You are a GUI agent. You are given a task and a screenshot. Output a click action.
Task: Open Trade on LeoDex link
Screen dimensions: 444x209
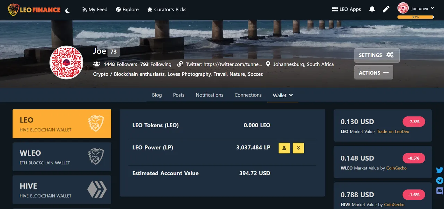pos(393,131)
